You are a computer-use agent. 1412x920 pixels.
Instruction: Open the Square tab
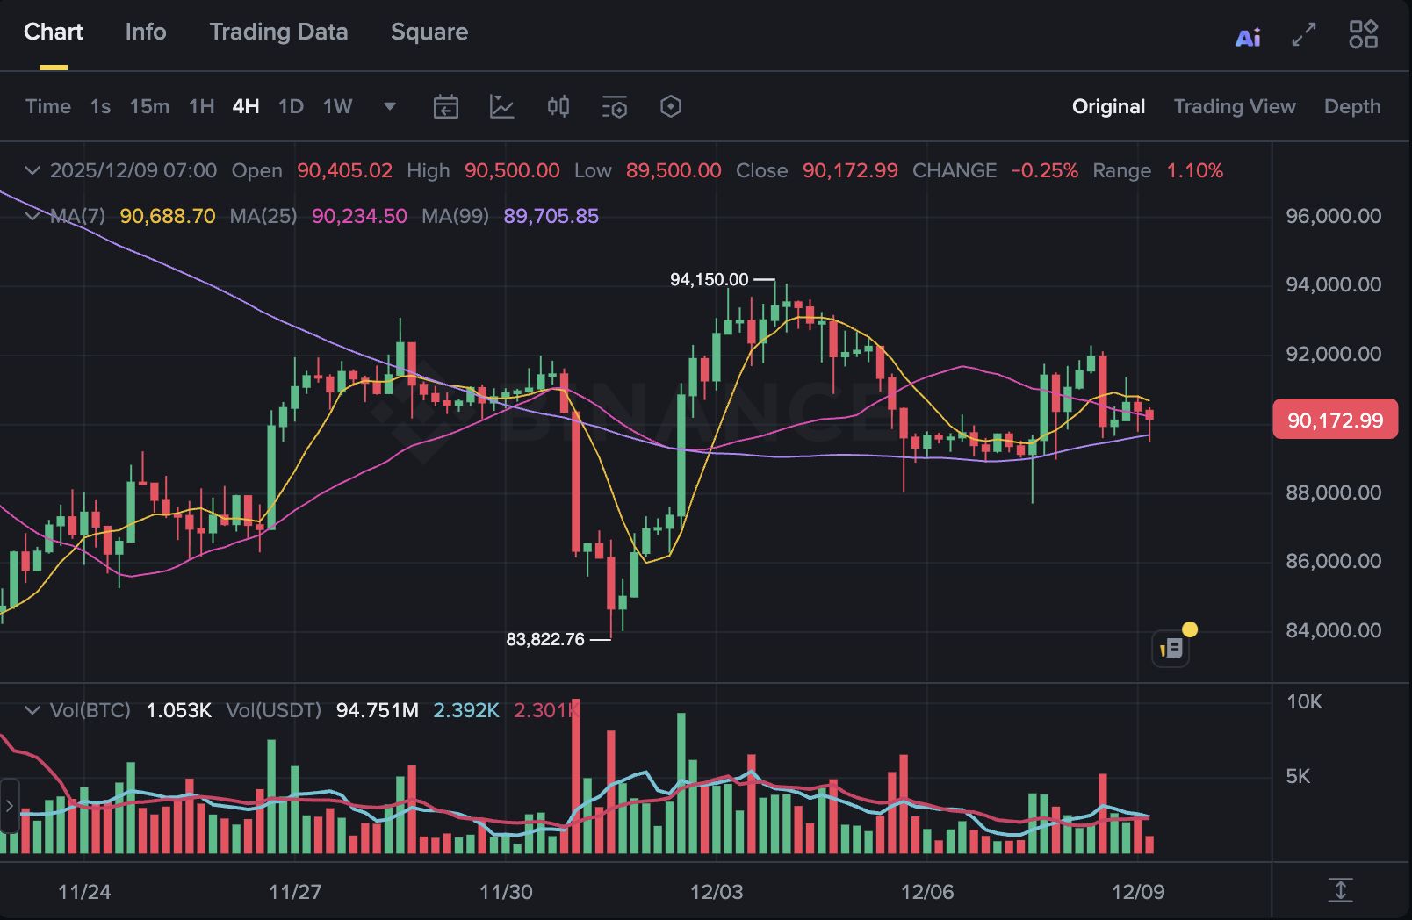coord(429,32)
